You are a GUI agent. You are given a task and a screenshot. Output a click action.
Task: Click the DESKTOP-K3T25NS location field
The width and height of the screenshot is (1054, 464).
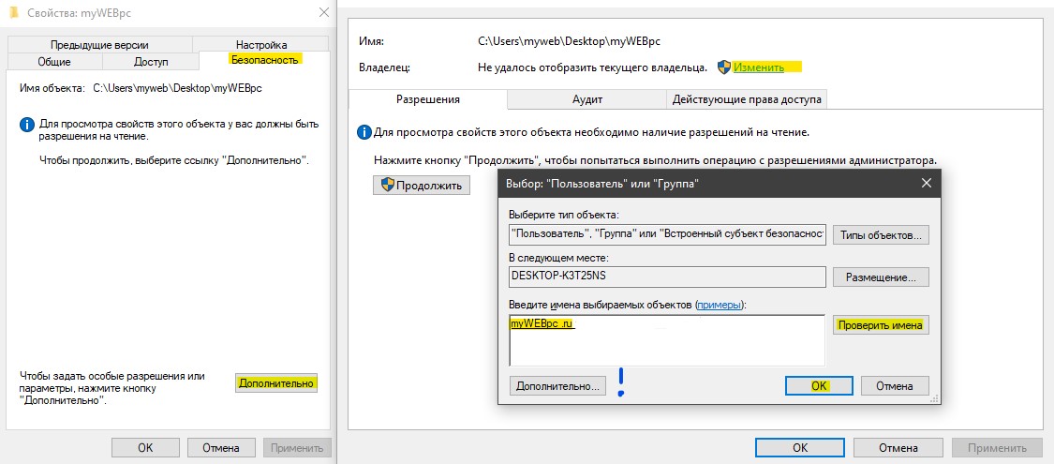tap(667, 276)
